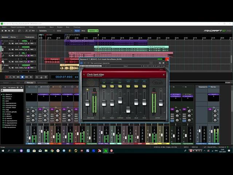Select 9. ГИТАРА ДРАЙВ in the mixer track list
The image size is (233, 175).
click(10, 112)
